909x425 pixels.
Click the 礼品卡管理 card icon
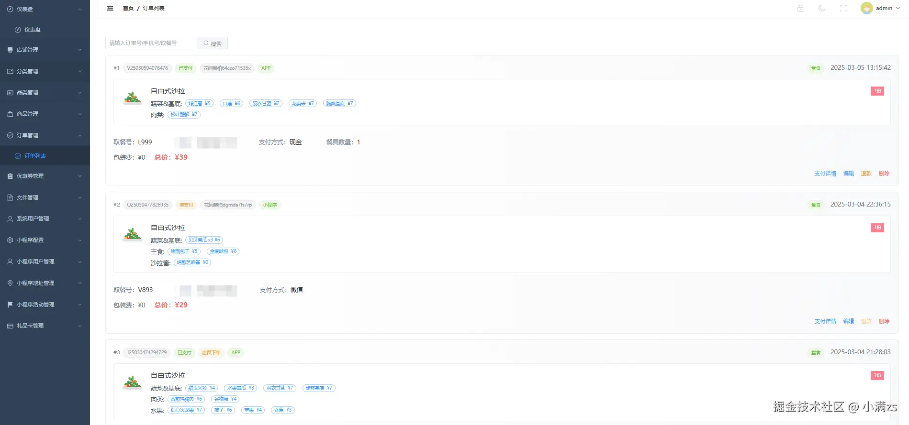10,326
